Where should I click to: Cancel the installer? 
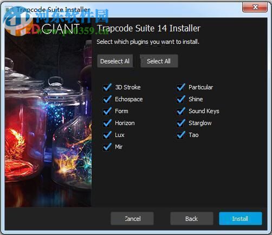(132, 219)
